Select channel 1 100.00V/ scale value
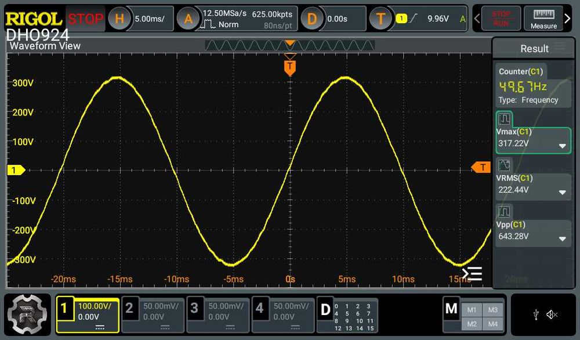 [x=95, y=306]
